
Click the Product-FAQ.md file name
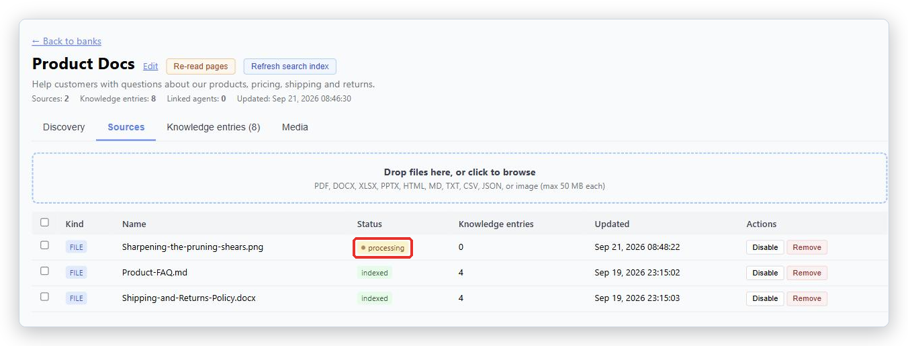pos(154,272)
